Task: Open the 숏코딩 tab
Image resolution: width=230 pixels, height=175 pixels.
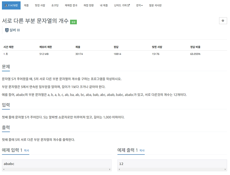Action: 55,5
